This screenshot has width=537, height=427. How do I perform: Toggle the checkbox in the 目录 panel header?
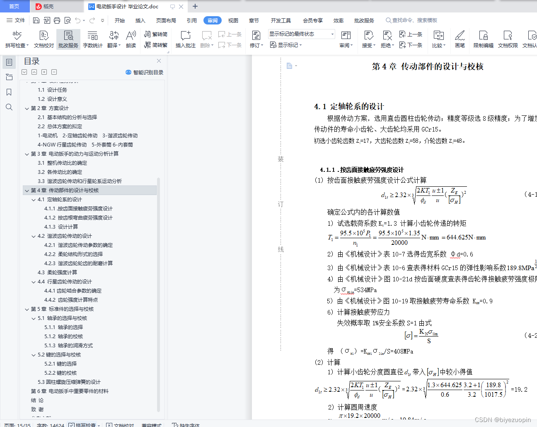(x=24, y=72)
